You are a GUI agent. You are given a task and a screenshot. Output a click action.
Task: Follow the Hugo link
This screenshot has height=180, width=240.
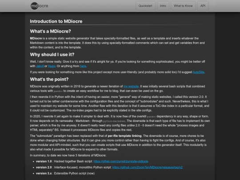52,66
